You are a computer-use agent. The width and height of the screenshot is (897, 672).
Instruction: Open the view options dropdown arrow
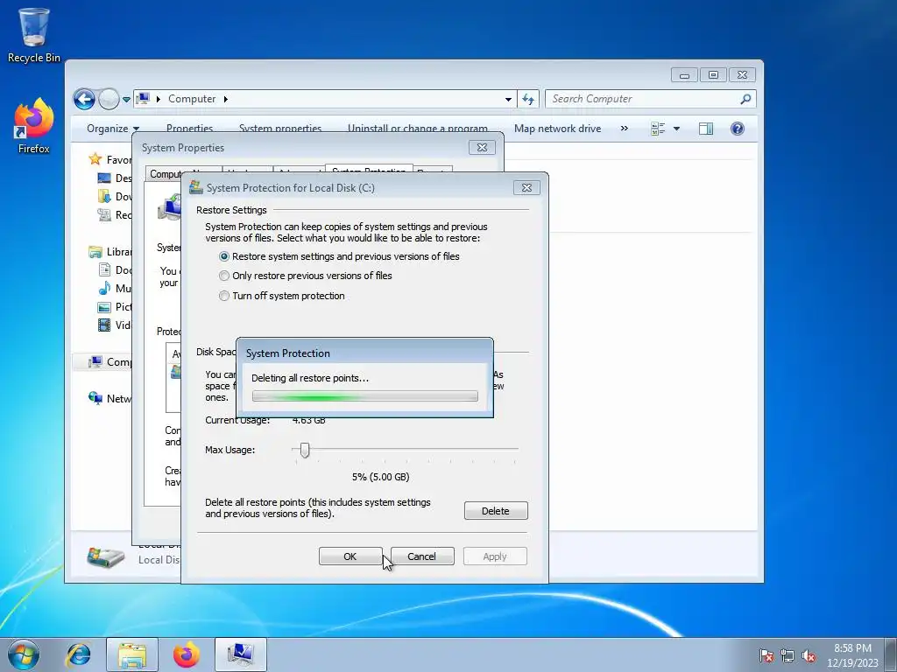pos(676,129)
